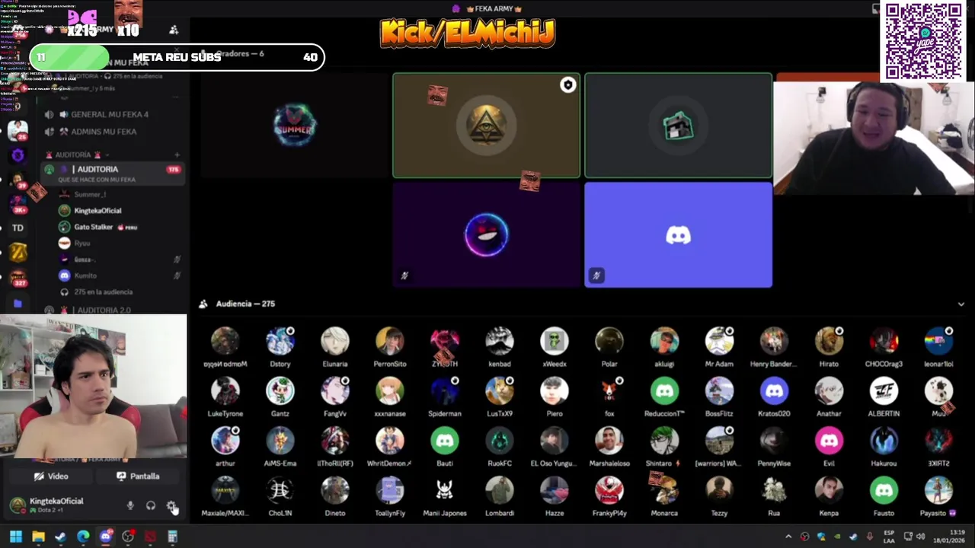Open TD server in server list
Viewport: 975px width, 548px height.
18,228
